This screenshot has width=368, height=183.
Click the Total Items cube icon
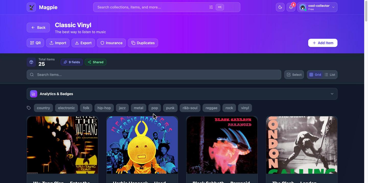[31, 62]
